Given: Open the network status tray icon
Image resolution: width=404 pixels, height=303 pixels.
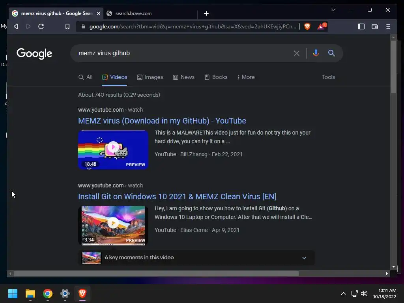Looking at the screenshot, I should (x=355, y=294).
